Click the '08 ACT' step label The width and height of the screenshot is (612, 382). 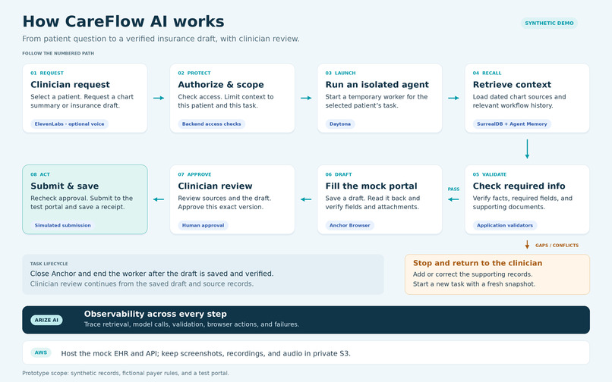click(x=40, y=174)
